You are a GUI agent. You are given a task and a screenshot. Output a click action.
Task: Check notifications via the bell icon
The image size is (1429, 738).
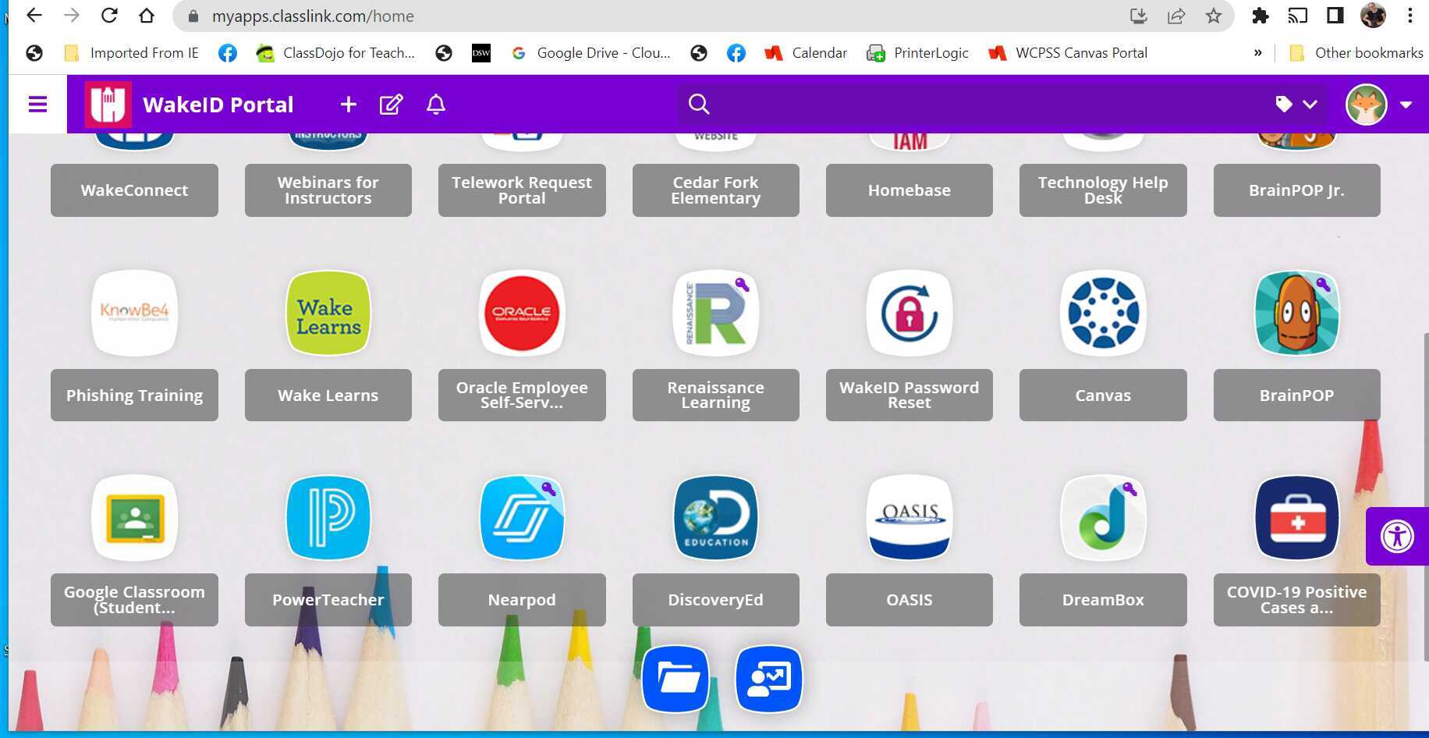[436, 104]
